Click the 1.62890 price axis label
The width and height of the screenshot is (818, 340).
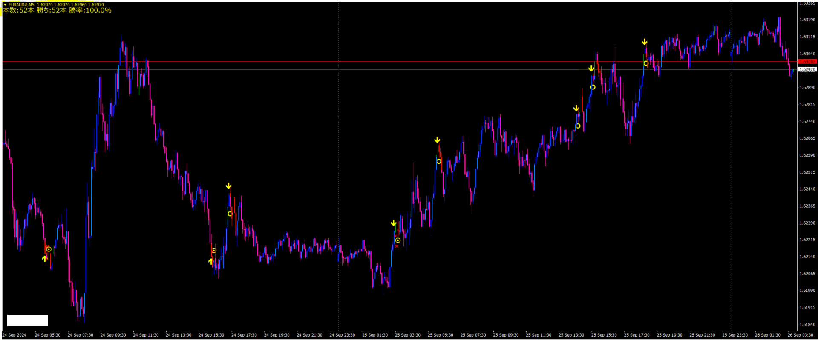coord(807,88)
